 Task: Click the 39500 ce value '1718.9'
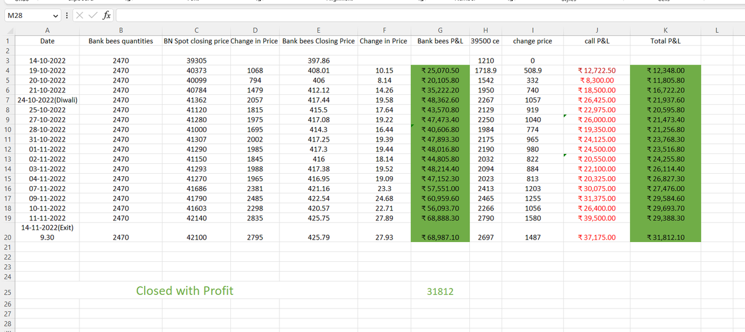(485, 71)
